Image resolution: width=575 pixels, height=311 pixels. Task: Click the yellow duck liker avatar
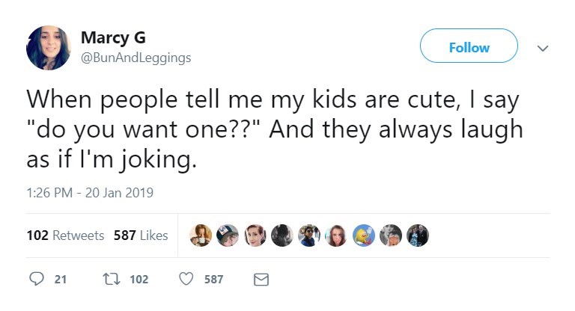(x=363, y=235)
